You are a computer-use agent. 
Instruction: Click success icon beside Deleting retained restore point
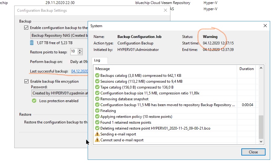point(97,128)
